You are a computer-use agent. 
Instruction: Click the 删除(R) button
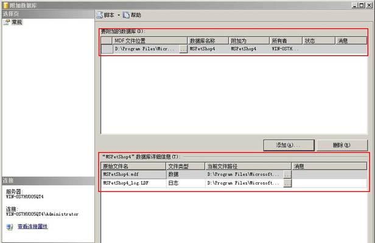click(x=342, y=145)
